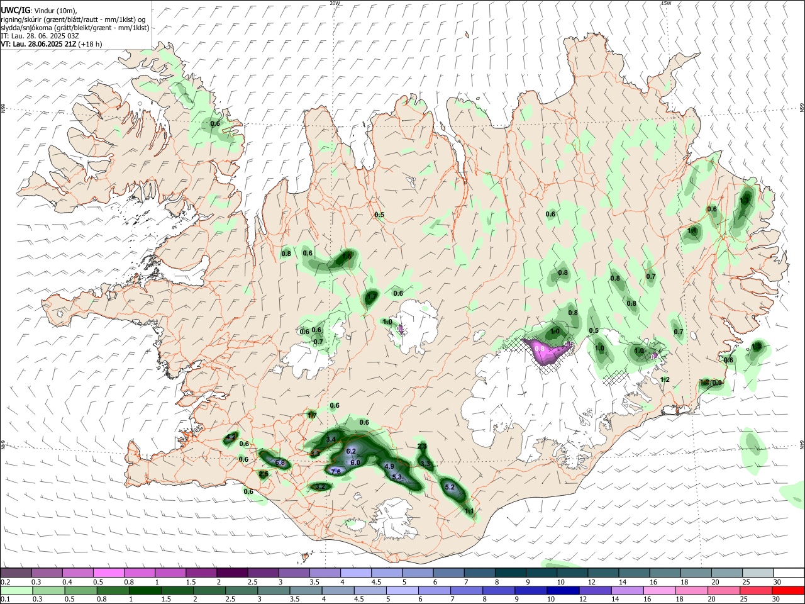Image resolution: width=805 pixels, height=604 pixels.
Task: Click the 2.5 precipitation value on the map
Action: point(264,474)
